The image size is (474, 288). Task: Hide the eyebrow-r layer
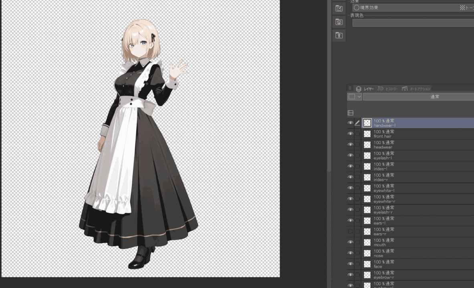tap(350, 275)
